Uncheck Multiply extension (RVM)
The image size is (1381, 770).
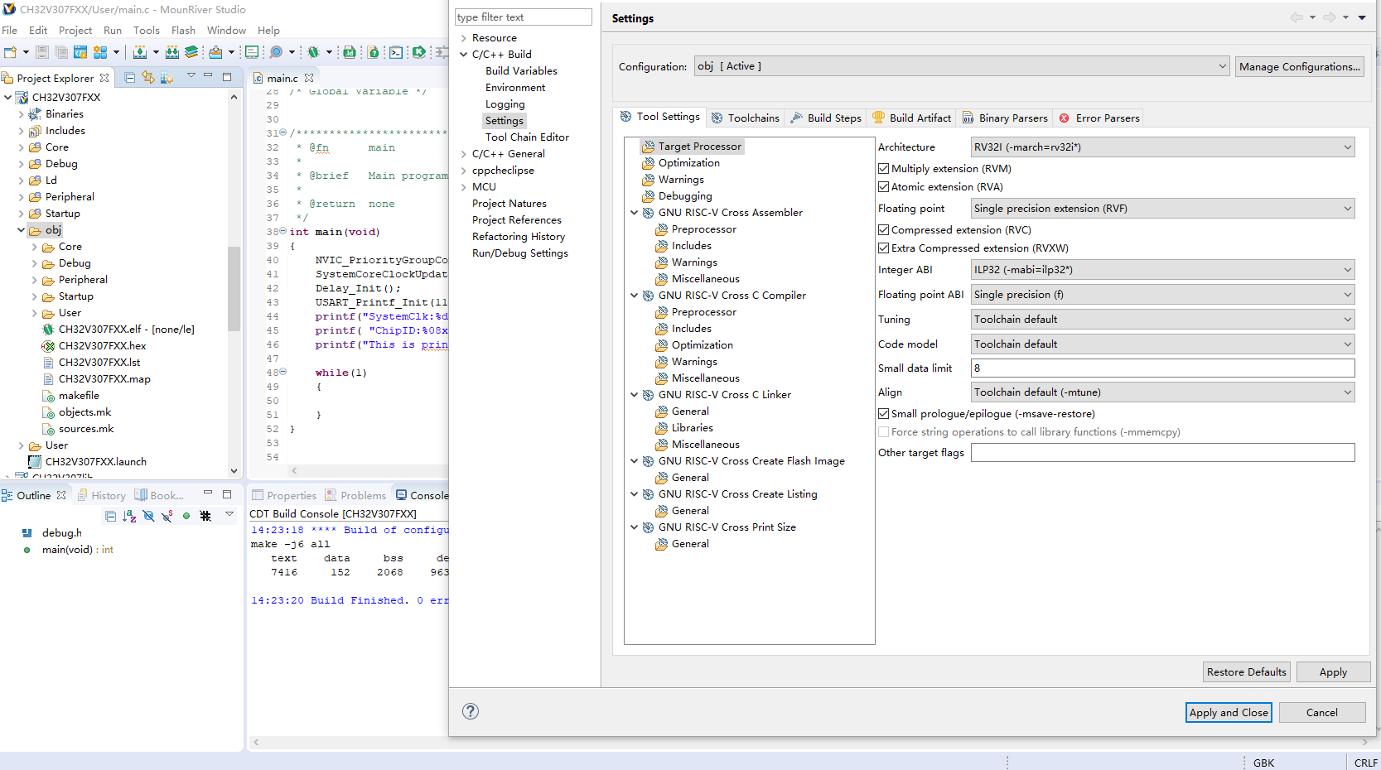pyautogui.click(x=884, y=169)
